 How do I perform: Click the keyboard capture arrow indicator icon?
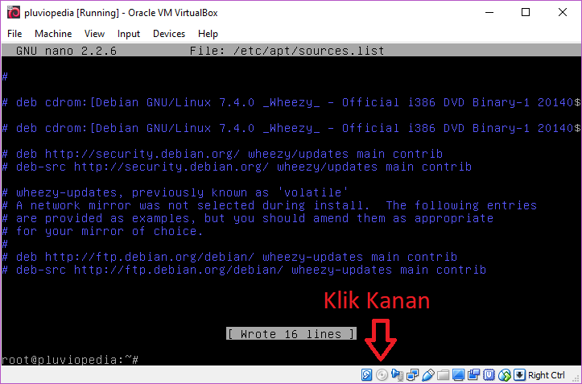click(x=520, y=374)
